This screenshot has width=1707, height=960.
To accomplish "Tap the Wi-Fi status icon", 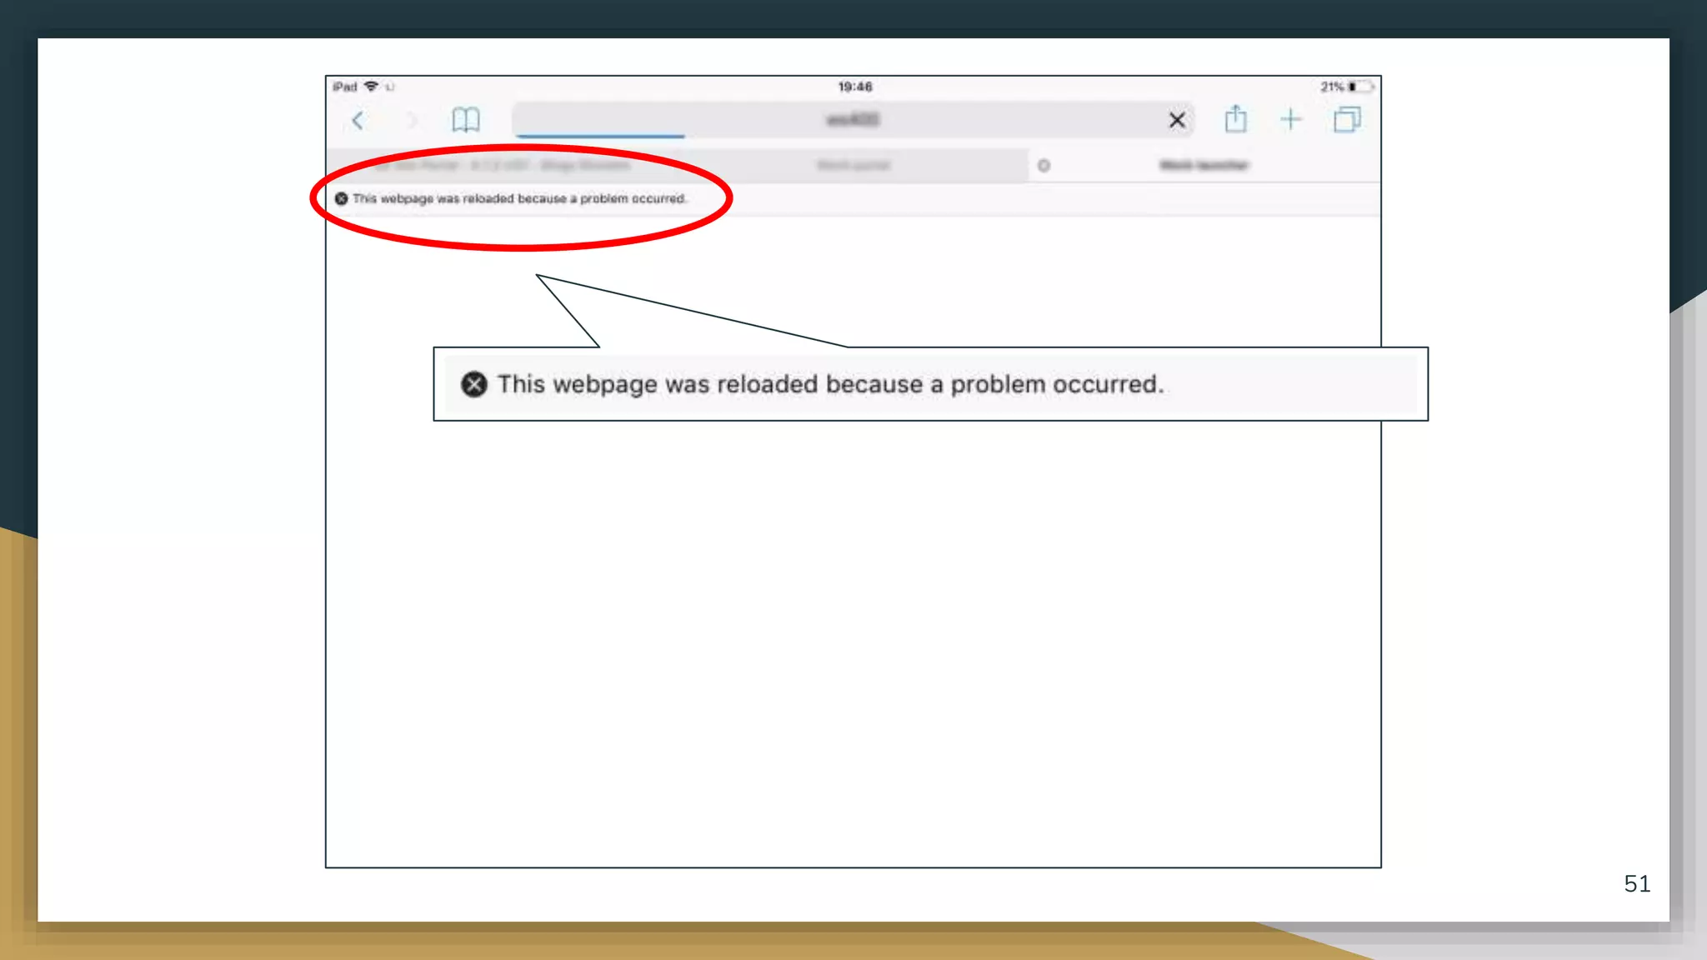I will 372,87.
